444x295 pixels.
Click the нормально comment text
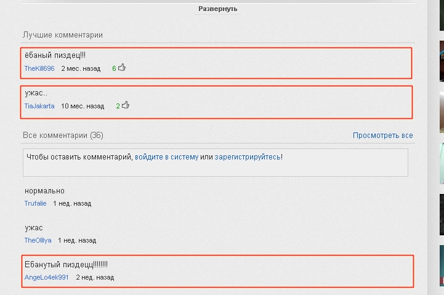point(44,191)
